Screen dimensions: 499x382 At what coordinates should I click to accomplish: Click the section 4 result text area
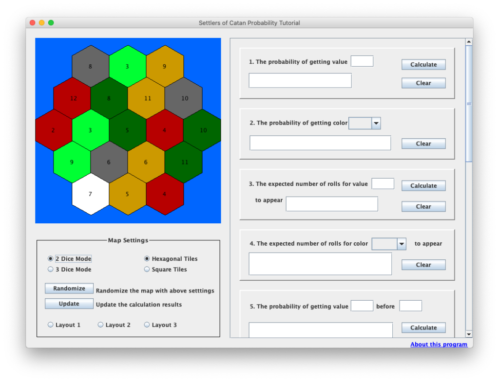coord(320,264)
